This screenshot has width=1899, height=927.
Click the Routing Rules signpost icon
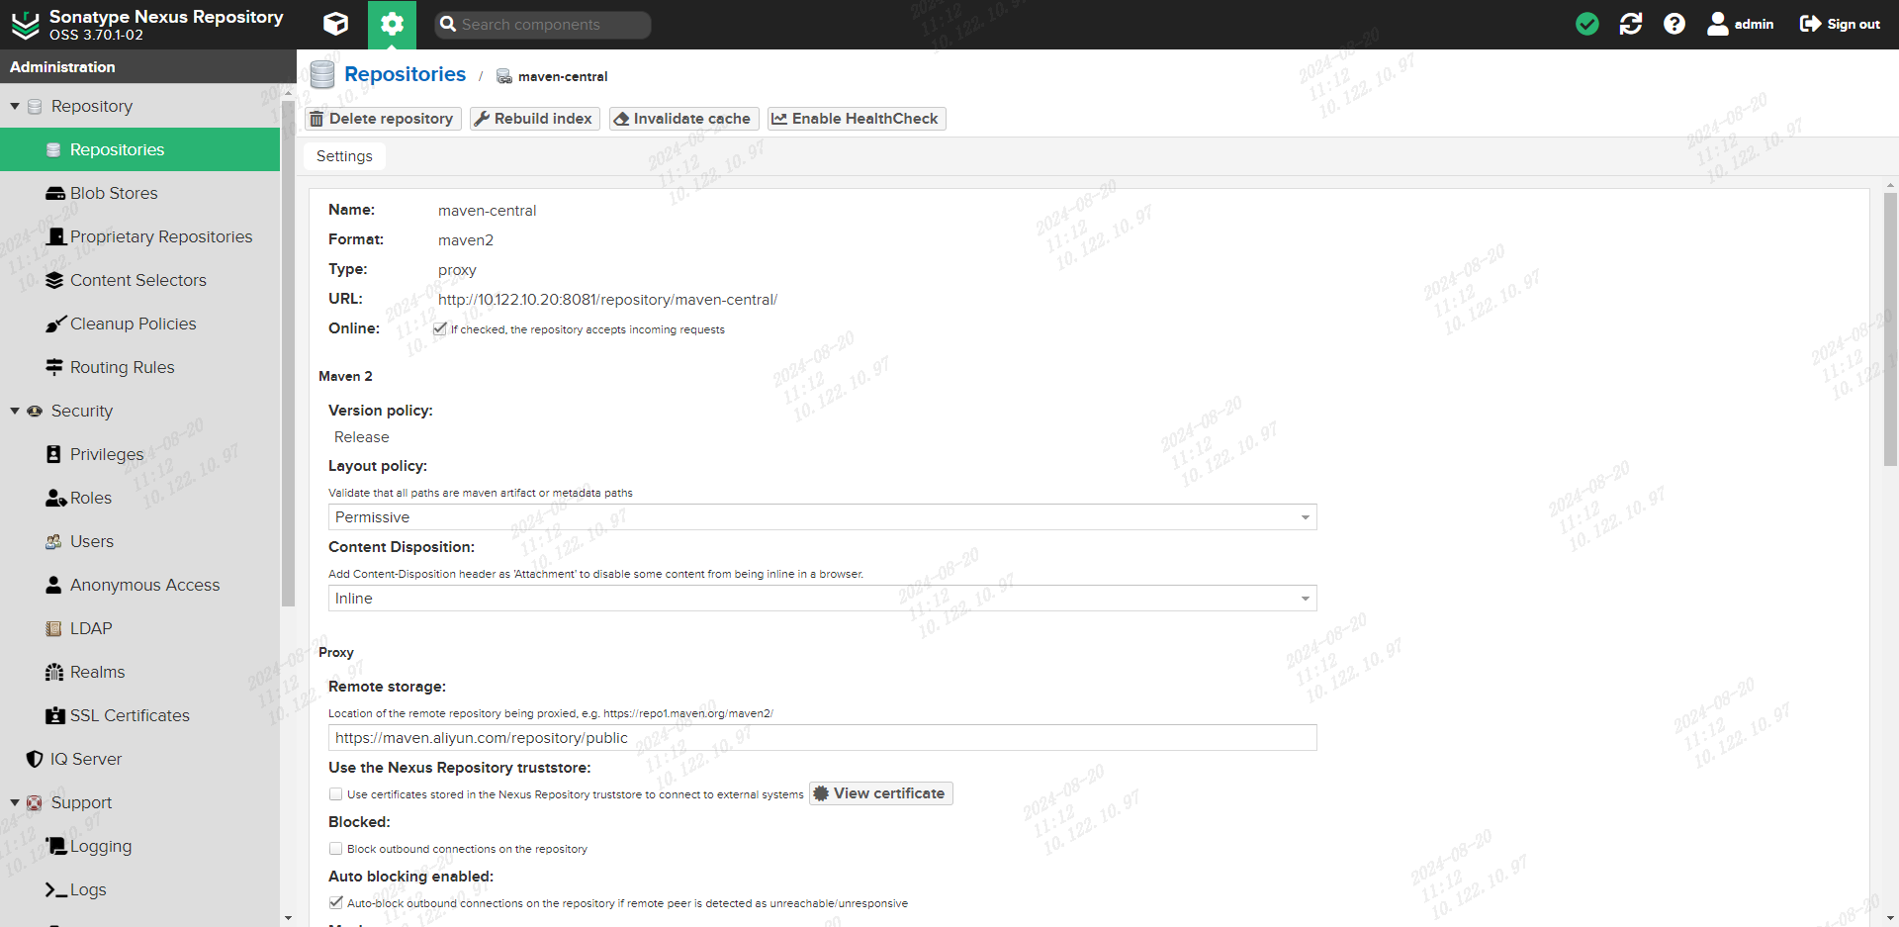click(54, 367)
